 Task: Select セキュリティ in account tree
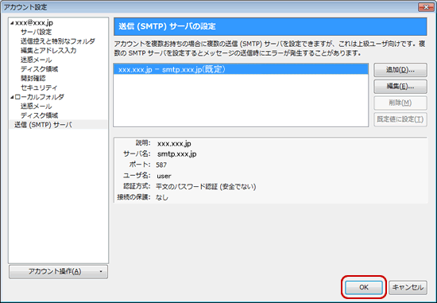(39, 87)
